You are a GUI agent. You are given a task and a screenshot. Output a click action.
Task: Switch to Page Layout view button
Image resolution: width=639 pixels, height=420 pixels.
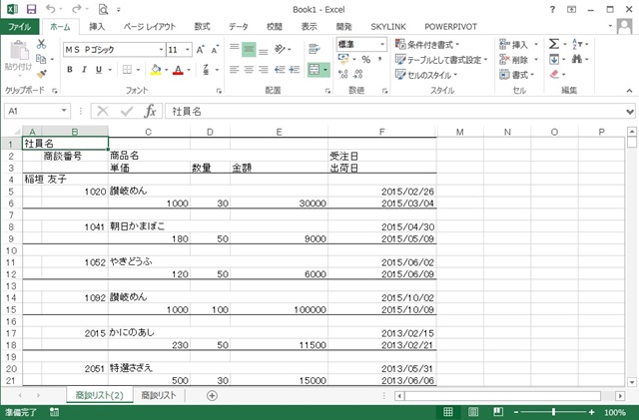coord(472,412)
